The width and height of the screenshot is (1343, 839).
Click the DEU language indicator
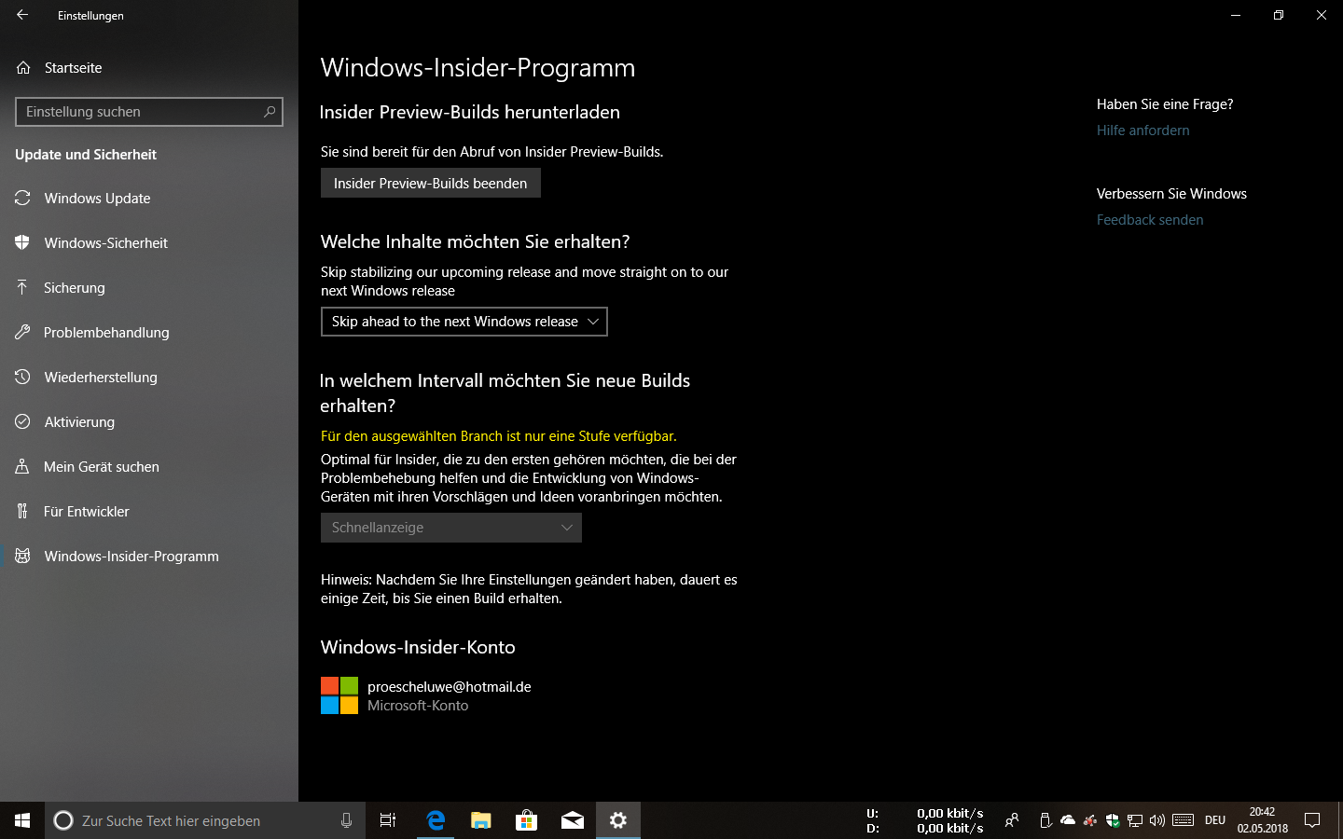[1215, 820]
